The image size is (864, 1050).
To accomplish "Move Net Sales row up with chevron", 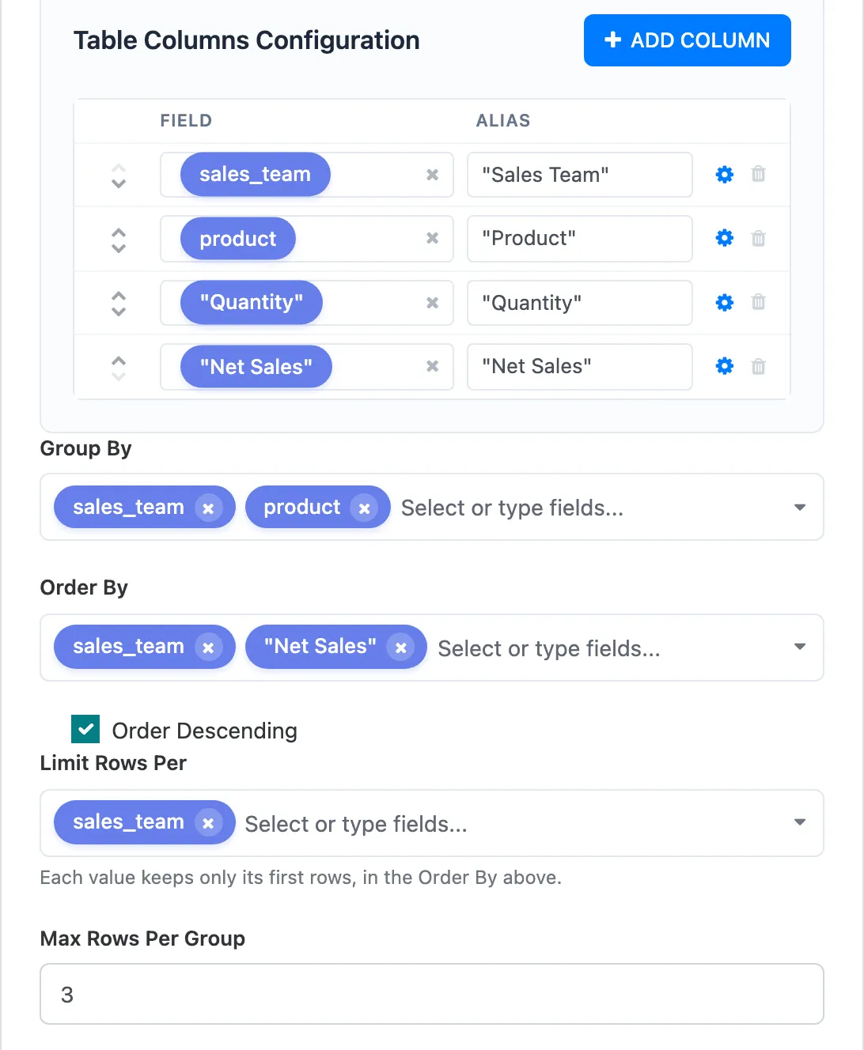I will [119, 360].
